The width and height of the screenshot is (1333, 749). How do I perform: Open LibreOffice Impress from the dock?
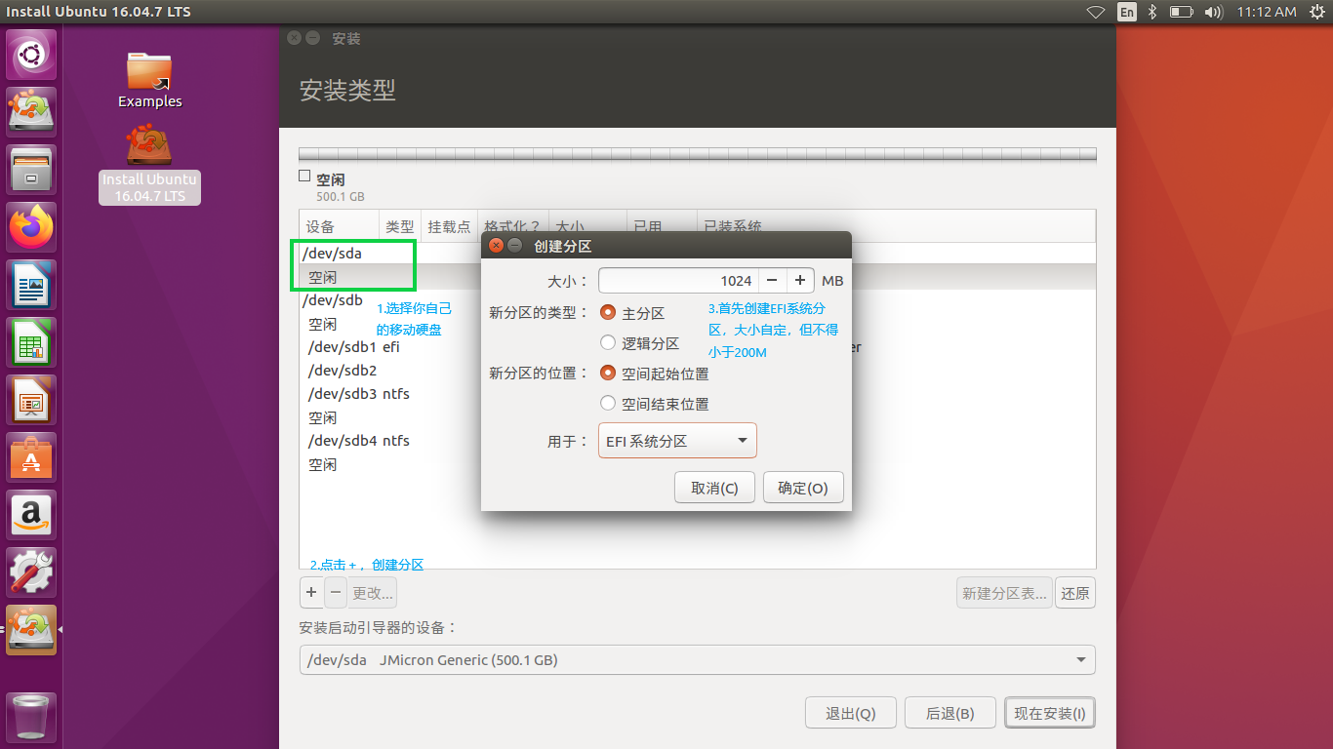click(x=32, y=400)
